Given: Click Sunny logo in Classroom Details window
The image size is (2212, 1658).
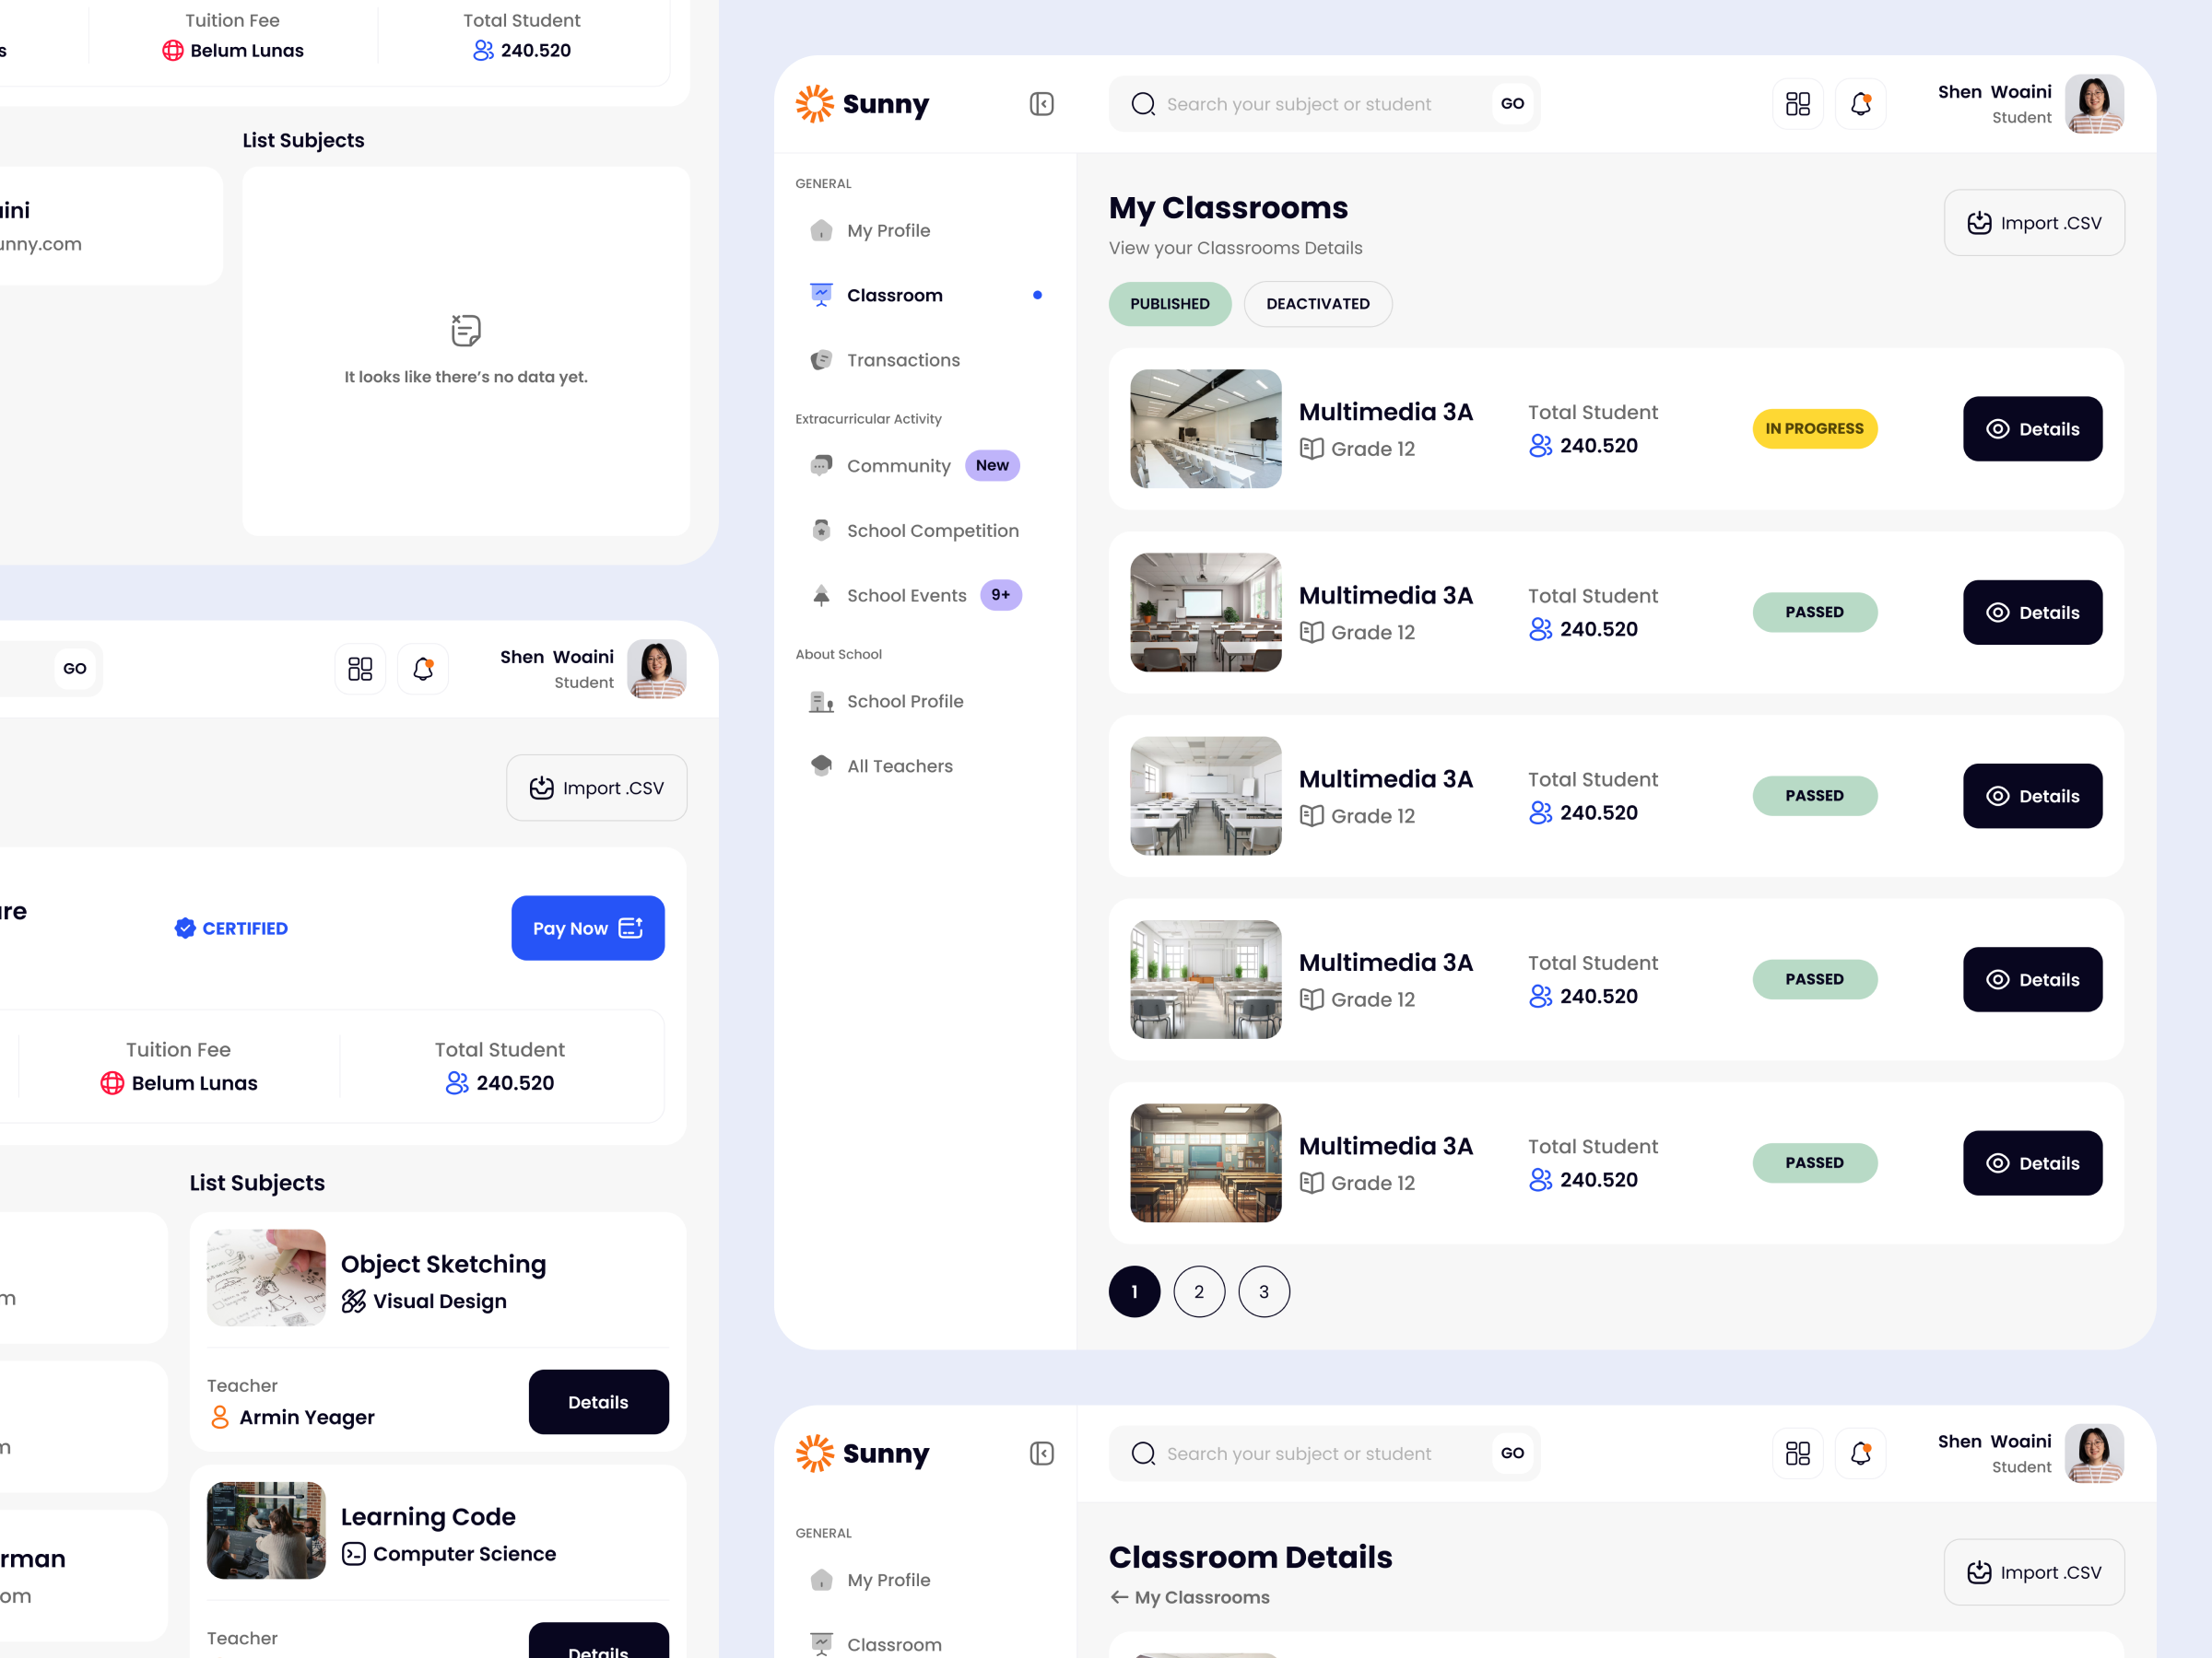Looking at the screenshot, I should [862, 1454].
